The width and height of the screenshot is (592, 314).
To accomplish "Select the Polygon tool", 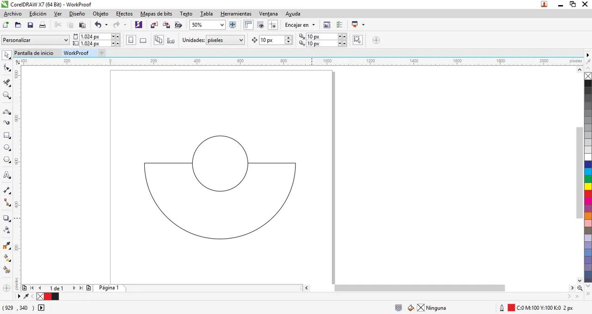I will point(6,160).
